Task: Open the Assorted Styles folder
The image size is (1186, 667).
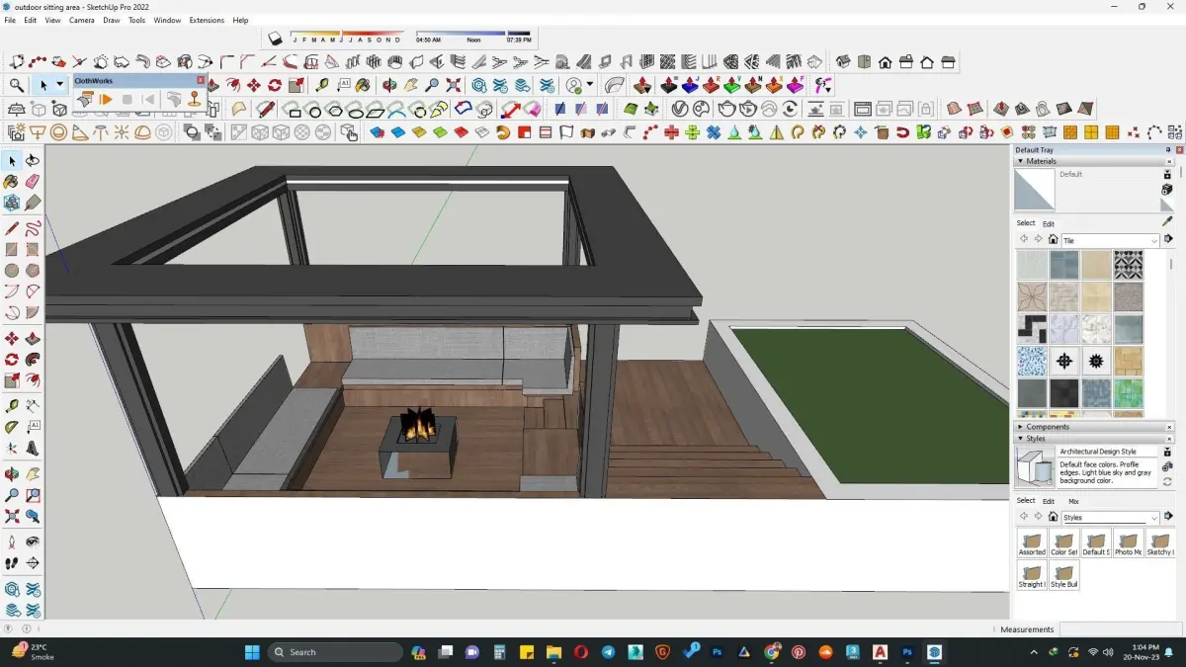Action: pos(1032,544)
